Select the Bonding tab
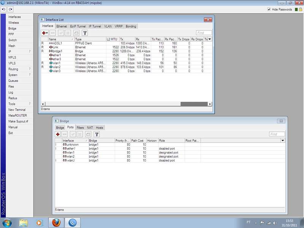 (131, 26)
